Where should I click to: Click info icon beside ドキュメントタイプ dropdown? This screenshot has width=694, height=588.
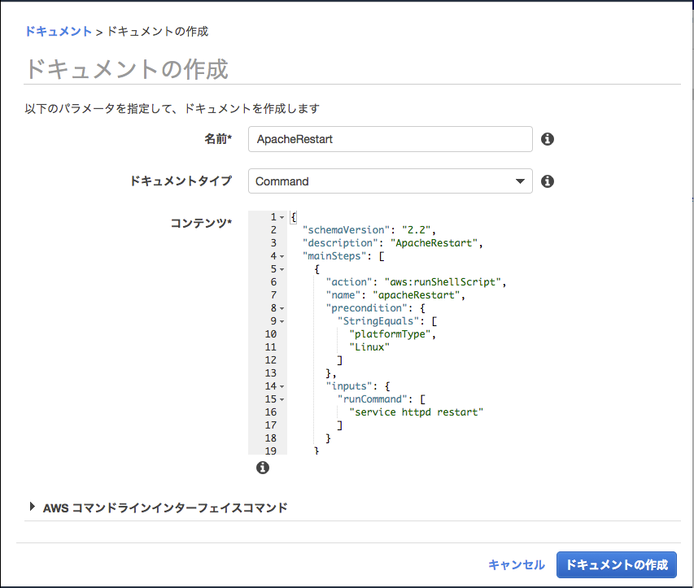[548, 181]
